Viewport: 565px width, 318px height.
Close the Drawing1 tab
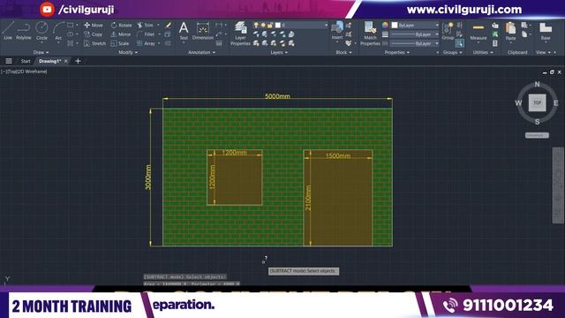pos(66,61)
